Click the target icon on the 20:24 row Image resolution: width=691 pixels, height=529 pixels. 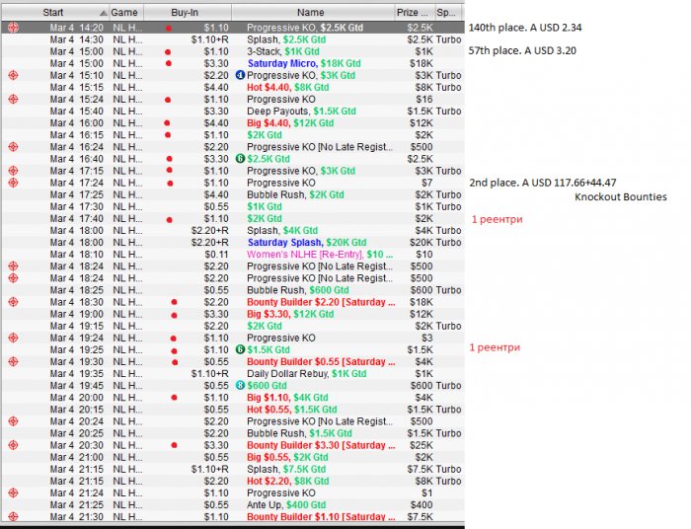click(13, 421)
